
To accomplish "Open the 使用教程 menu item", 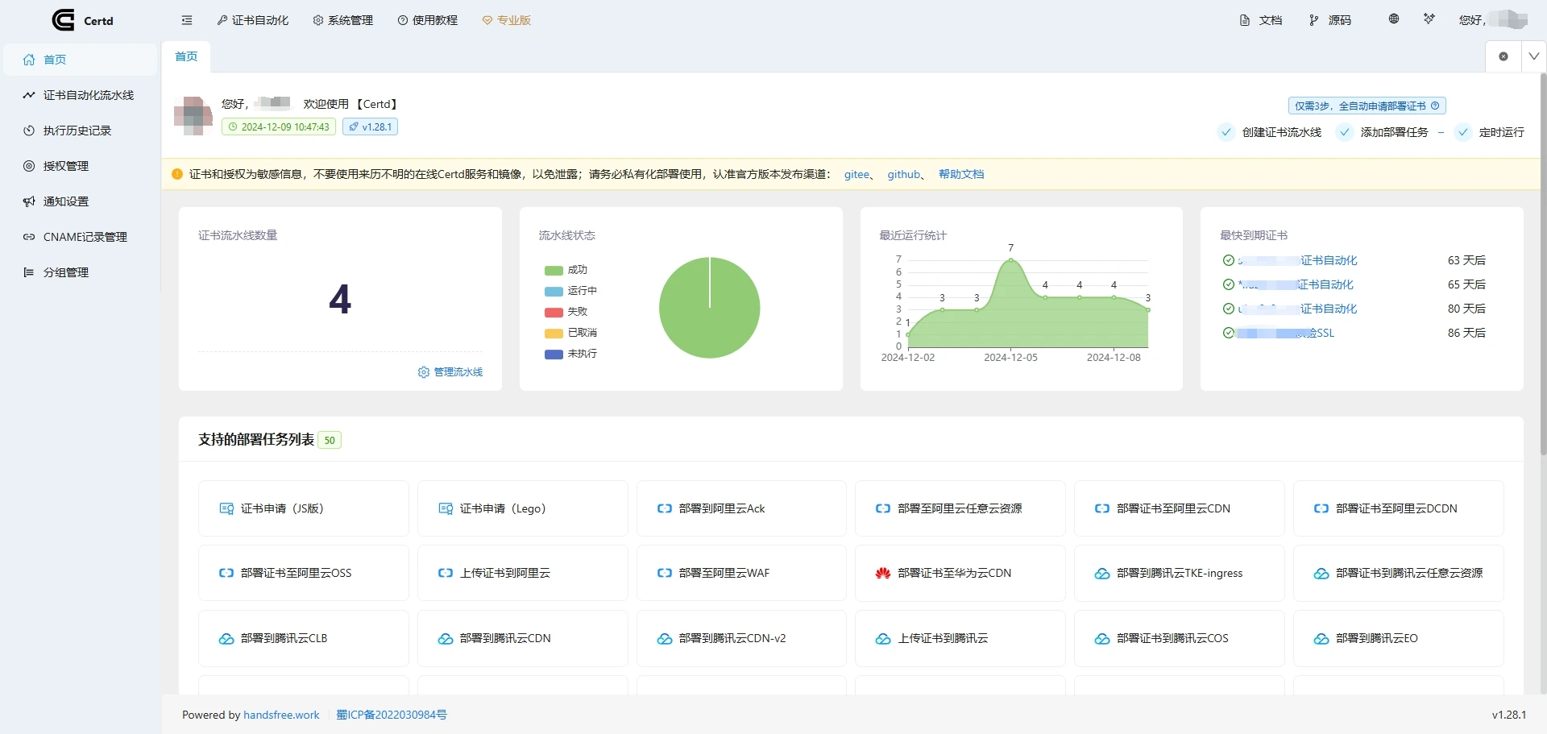I will click(428, 20).
